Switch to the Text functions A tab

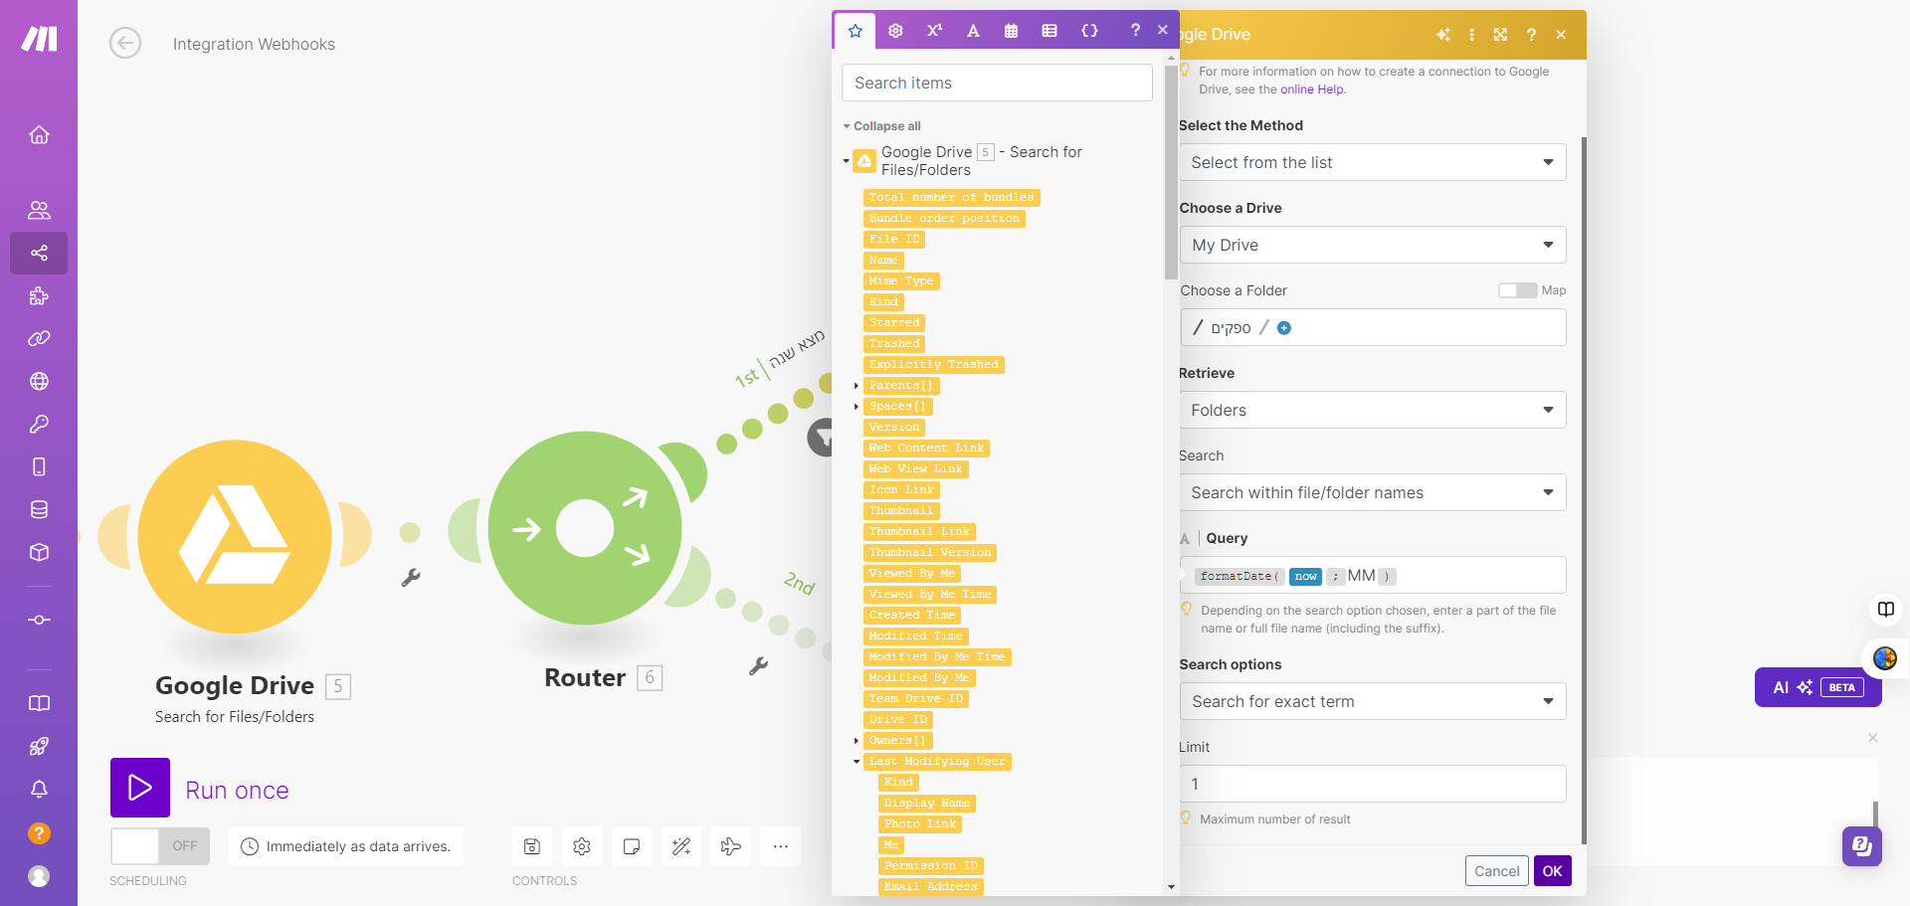click(x=973, y=31)
